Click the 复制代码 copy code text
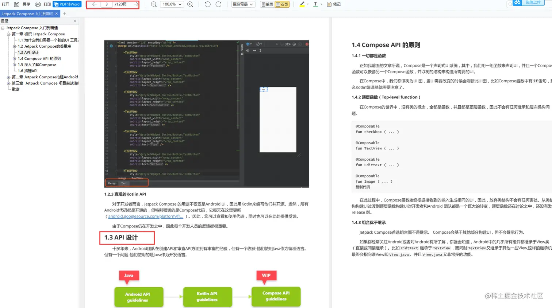This screenshot has height=308, width=552. pos(363,187)
